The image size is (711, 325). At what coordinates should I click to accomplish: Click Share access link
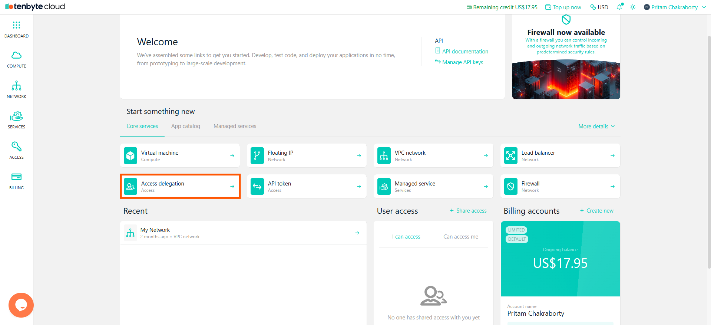468,211
